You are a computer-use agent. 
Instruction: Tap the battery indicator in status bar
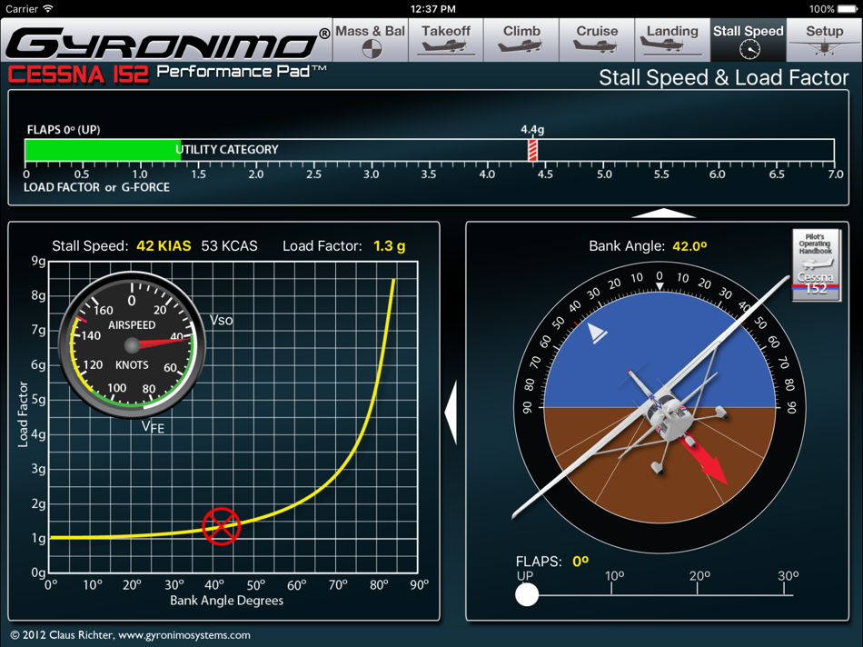(x=848, y=9)
